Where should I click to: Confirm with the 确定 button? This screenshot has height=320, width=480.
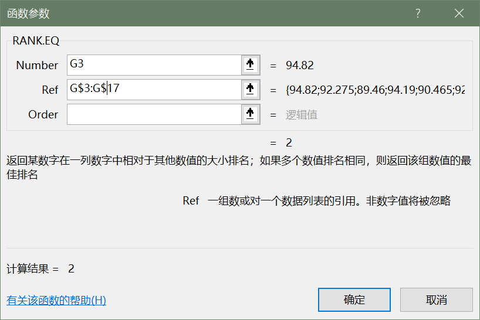pos(354,299)
